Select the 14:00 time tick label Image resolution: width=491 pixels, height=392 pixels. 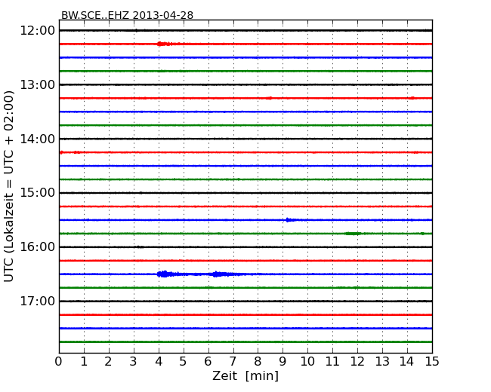[38, 139]
